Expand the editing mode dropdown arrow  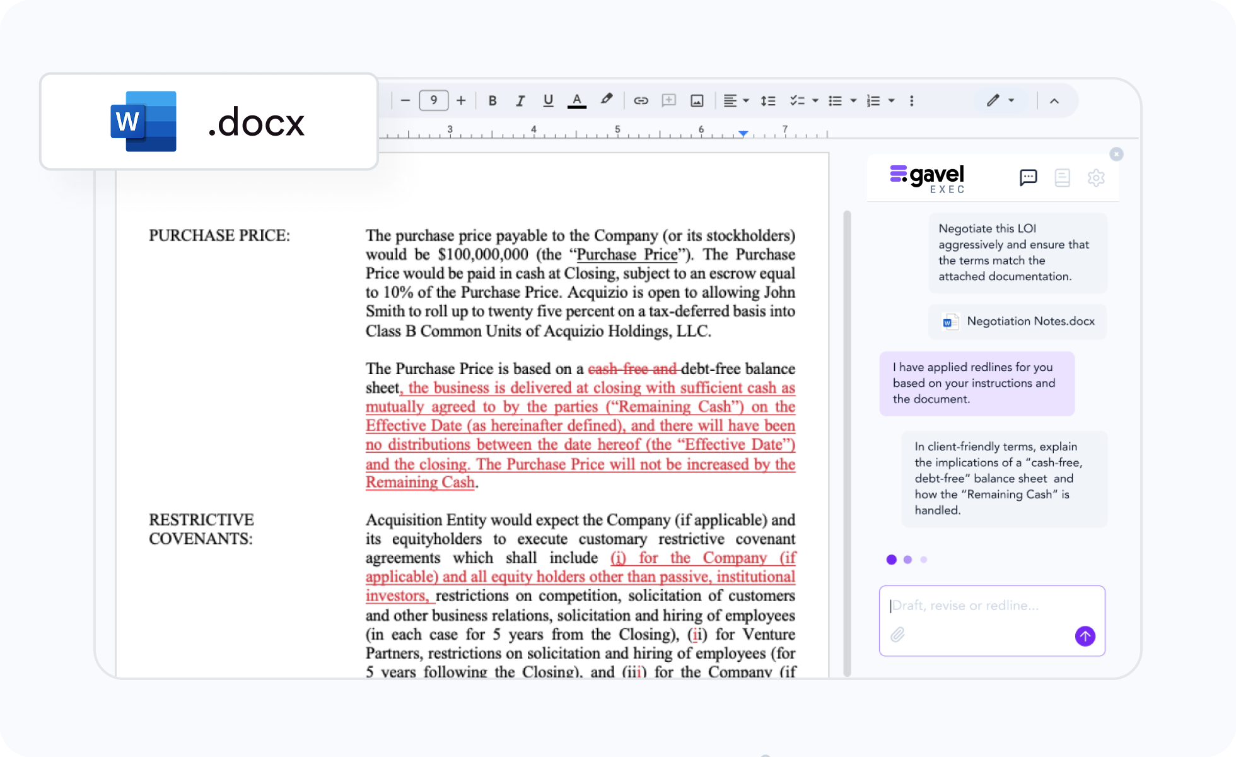pos(1012,100)
